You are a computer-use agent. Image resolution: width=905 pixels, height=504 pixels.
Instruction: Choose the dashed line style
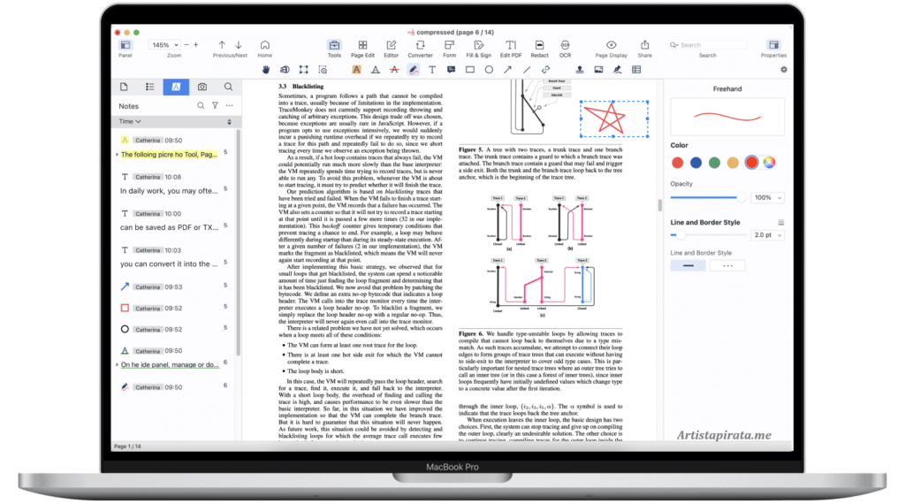point(727,265)
